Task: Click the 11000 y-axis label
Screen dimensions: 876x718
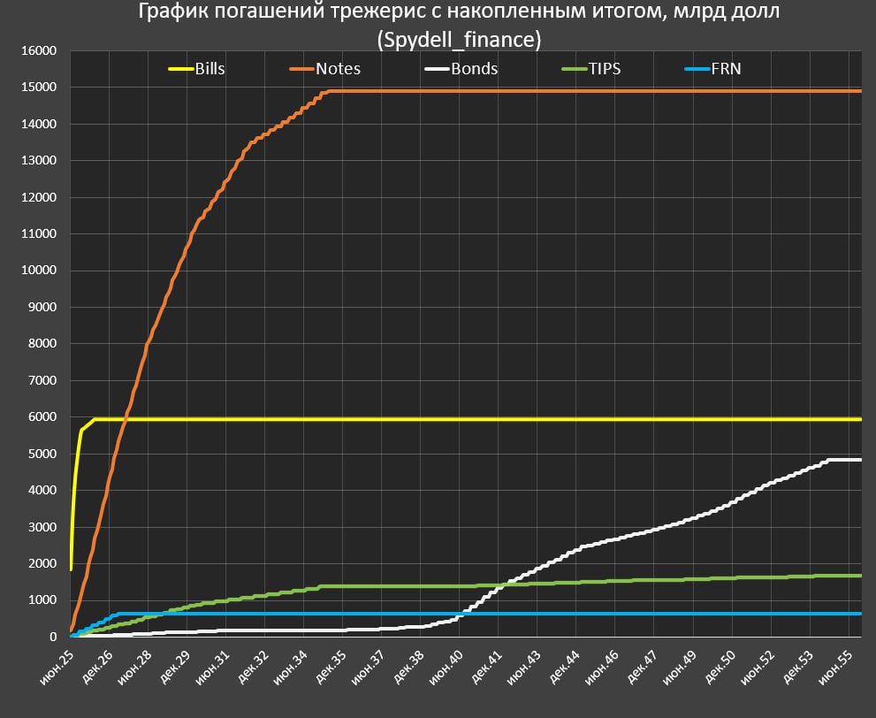Action: click(x=39, y=233)
